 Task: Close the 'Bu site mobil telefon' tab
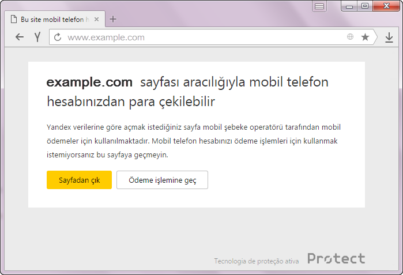tap(96, 19)
